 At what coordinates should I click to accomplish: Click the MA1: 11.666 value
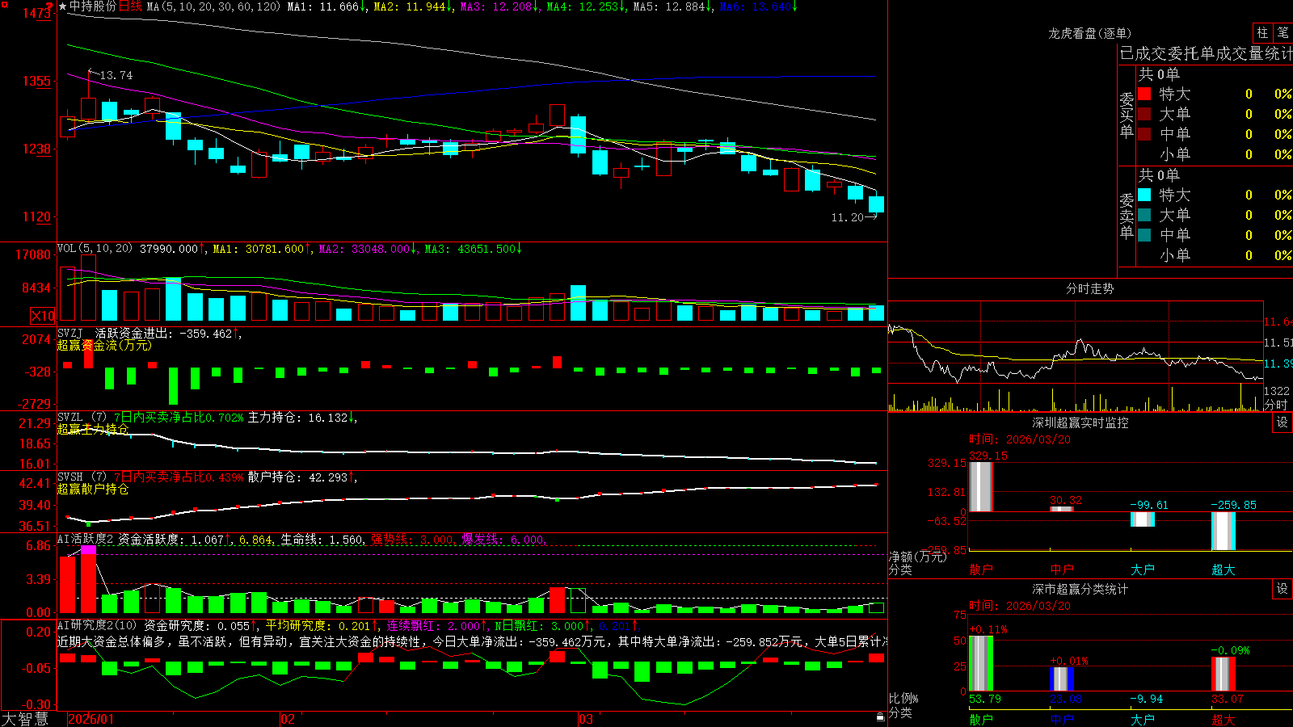(322, 6)
